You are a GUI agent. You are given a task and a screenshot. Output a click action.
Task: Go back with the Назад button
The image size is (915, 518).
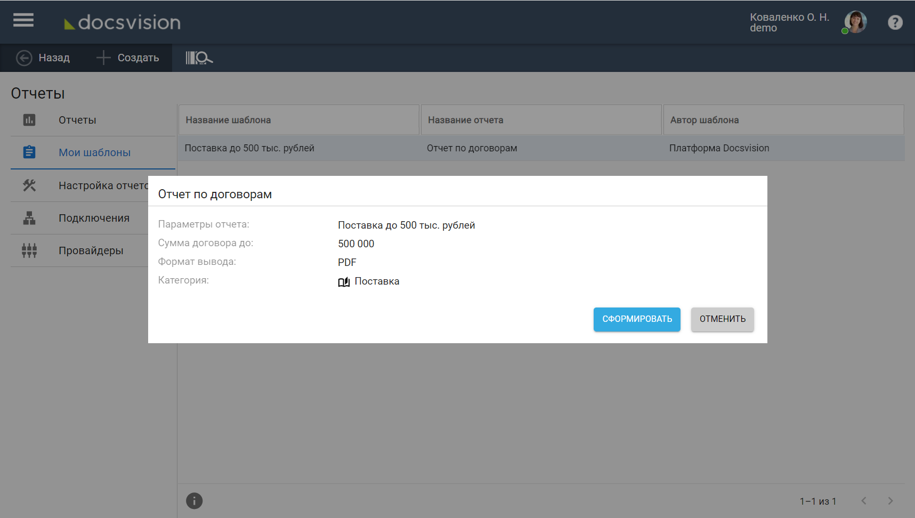tap(43, 58)
